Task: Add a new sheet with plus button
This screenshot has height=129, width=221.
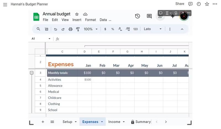Action: pos(43,122)
